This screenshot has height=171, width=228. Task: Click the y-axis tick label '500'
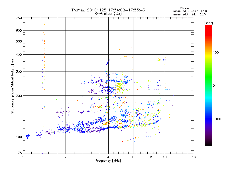tap(19, 41)
